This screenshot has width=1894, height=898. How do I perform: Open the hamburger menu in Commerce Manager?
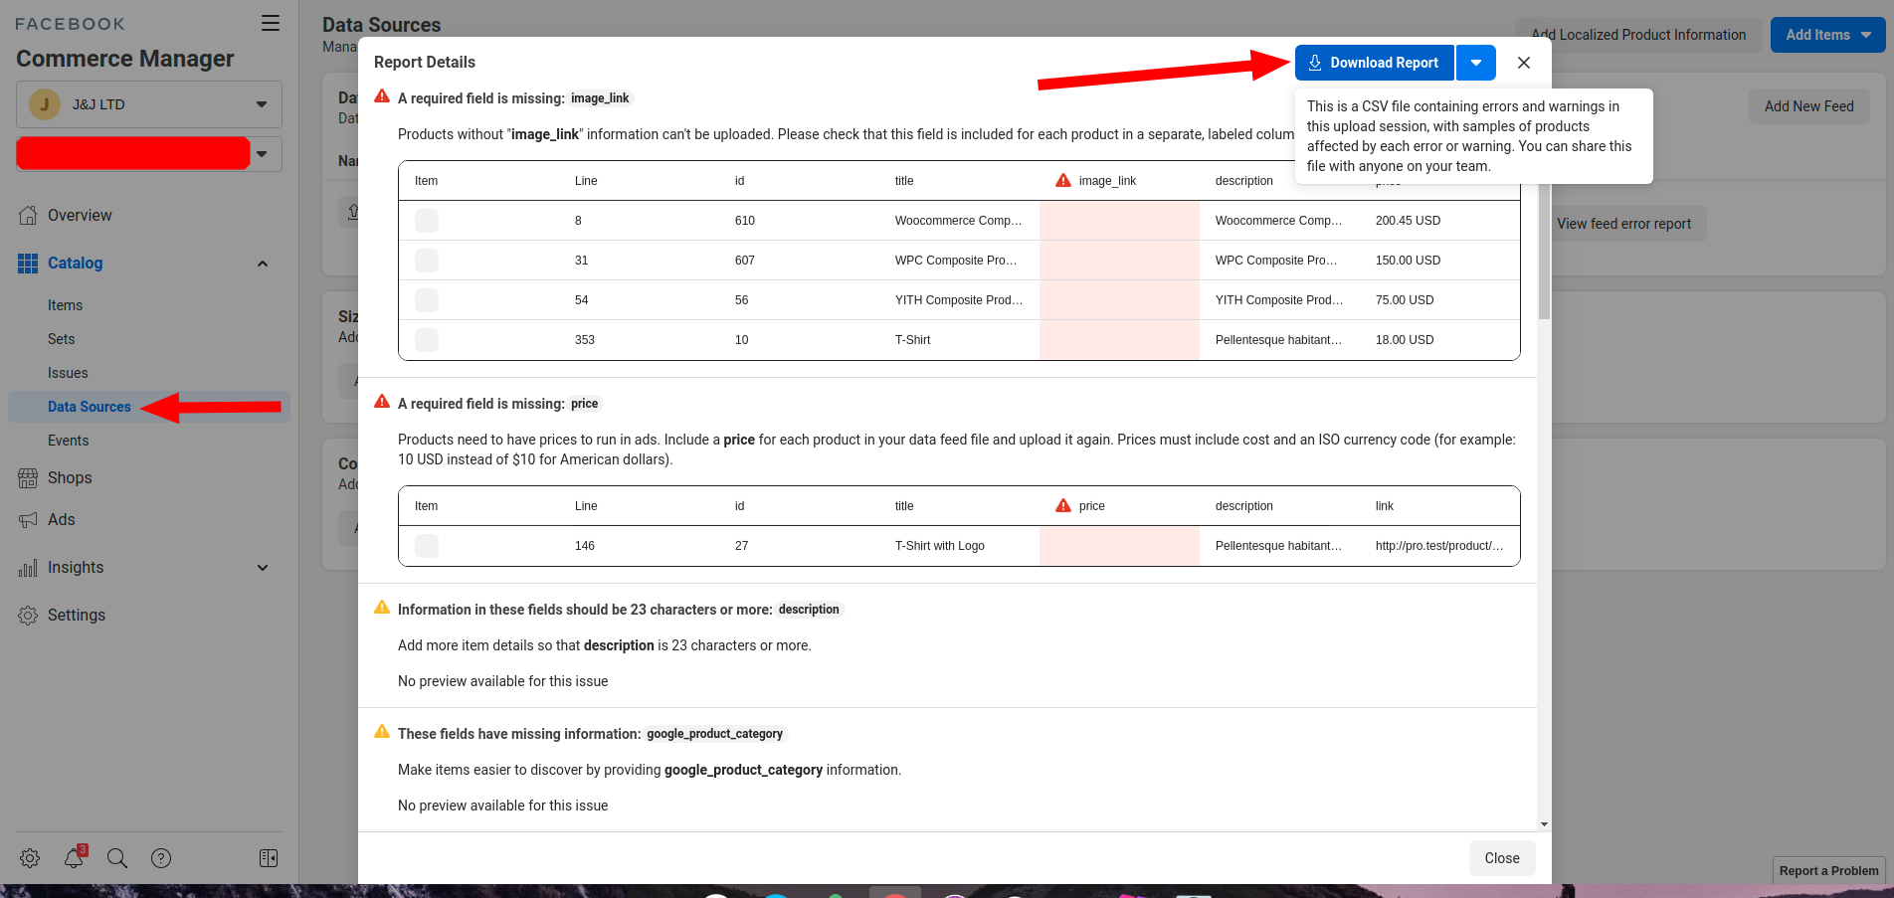pos(271,23)
